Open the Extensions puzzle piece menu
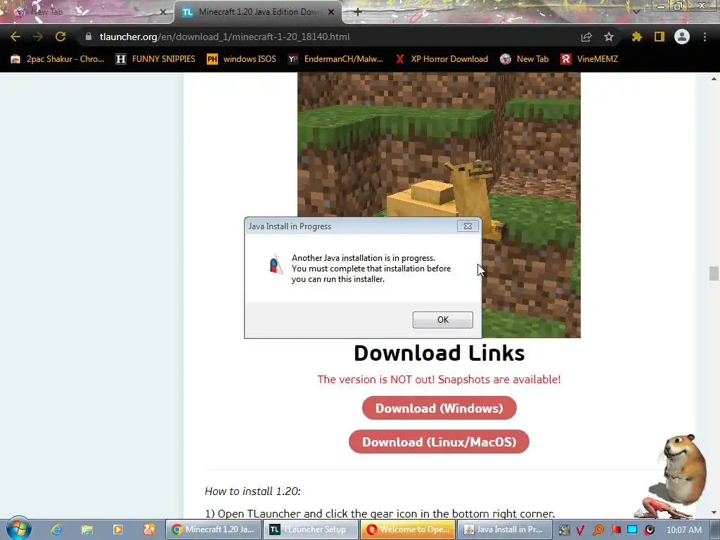 click(x=636, y=37)
